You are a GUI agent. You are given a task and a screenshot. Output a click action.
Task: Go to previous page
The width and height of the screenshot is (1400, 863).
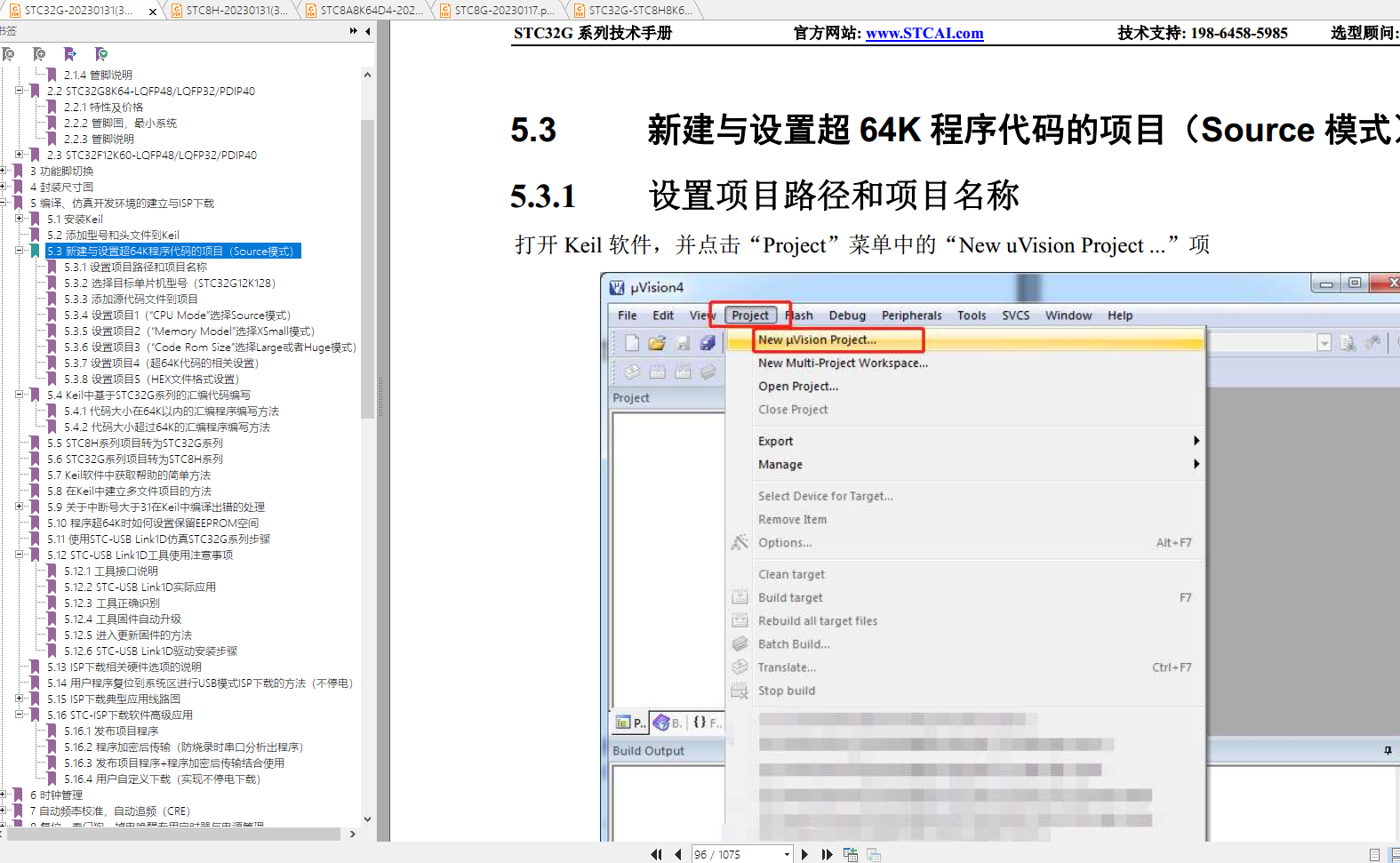[678, 854]
